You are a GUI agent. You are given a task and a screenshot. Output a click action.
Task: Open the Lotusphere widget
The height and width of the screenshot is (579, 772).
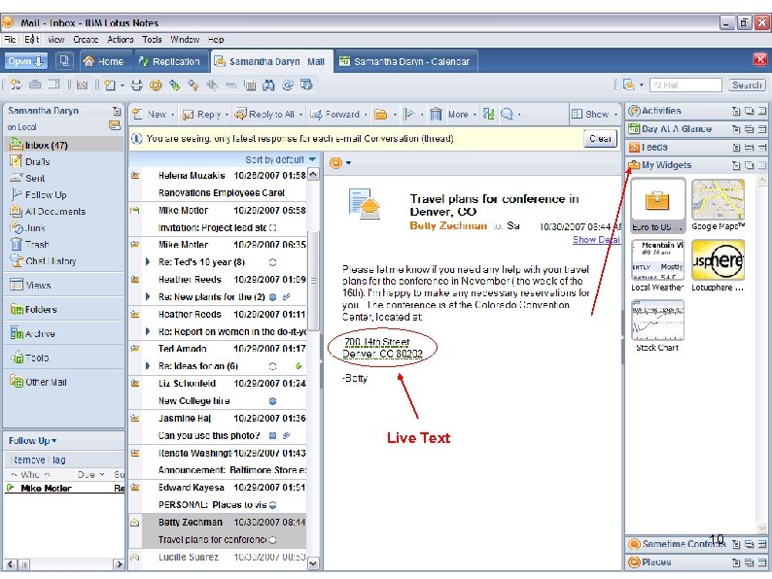[x=718, y=265]
